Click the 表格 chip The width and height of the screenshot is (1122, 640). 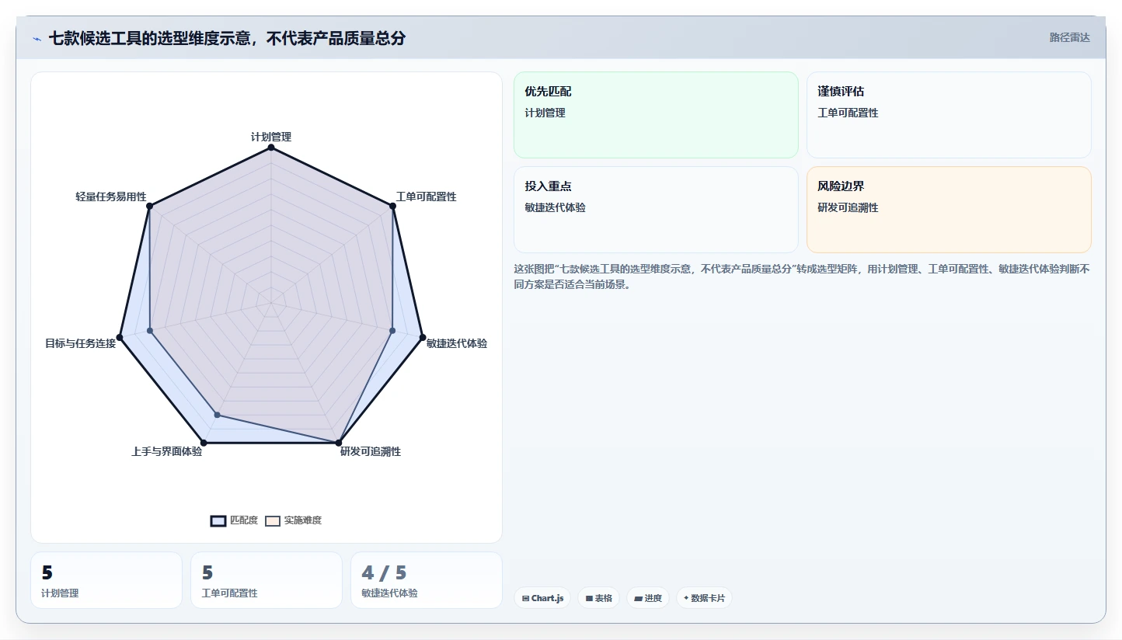[598, 598]
